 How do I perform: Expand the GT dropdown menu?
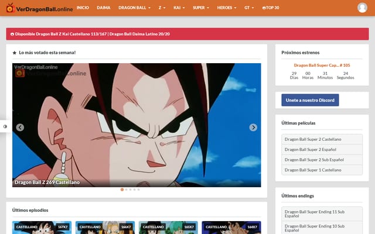[x=249, y=8]
